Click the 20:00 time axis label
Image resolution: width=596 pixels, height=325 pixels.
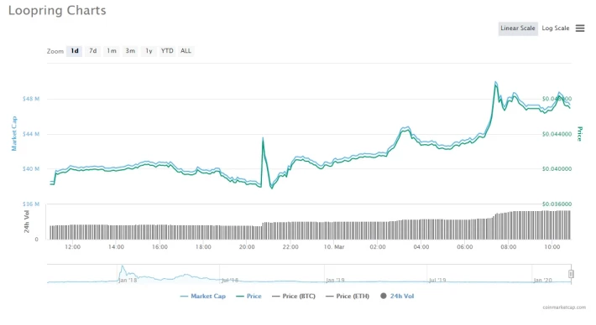pyautogui.click(x=247, y=247)
